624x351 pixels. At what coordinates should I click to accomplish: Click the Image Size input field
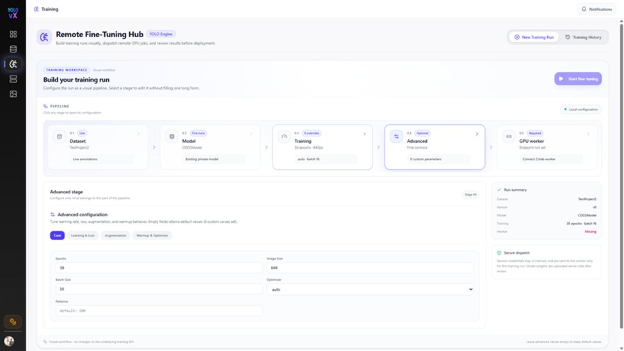point(370,268)
